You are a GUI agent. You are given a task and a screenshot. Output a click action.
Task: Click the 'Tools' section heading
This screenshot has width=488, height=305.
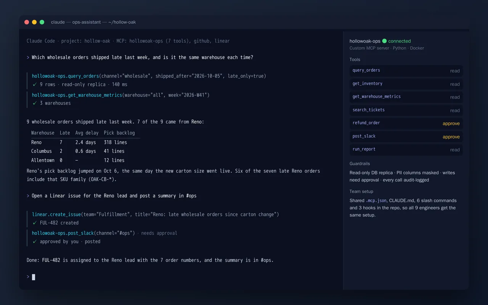(x=355, y=59)
